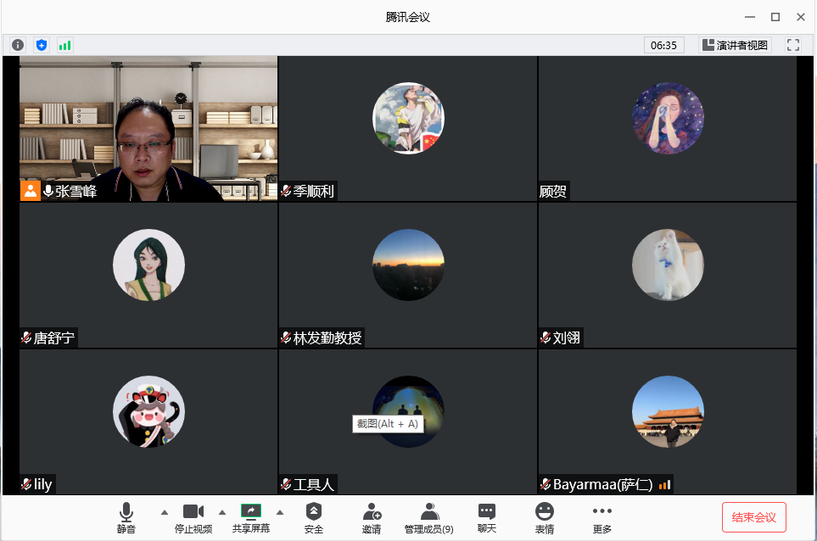Screen dimensions: 817x541
Task: Open the 安全 security options
Action: pos(314,516)
